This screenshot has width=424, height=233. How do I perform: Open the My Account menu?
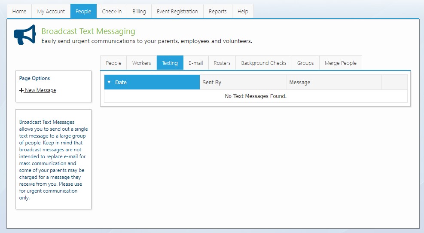(51, 11)
